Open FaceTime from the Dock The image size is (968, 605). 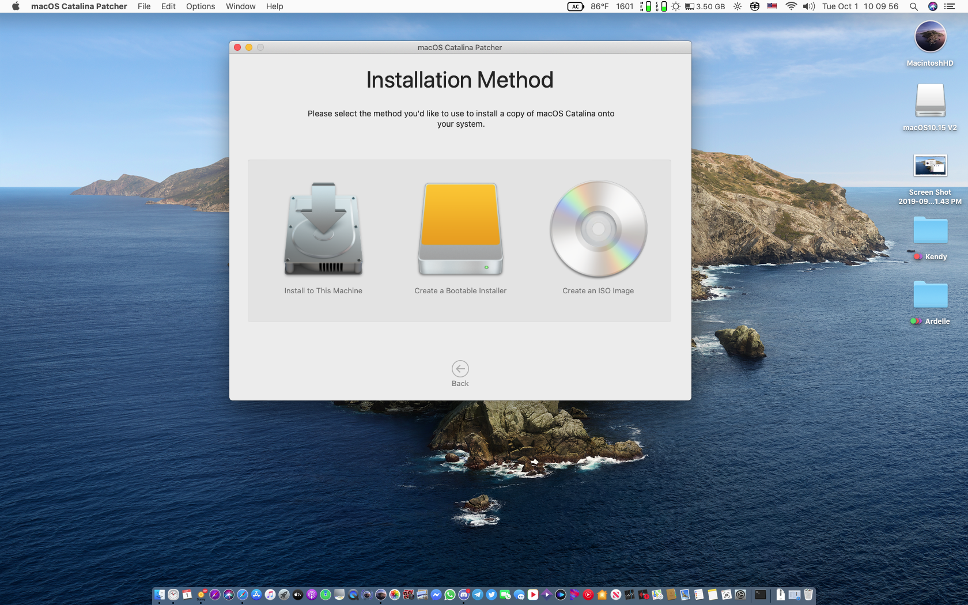pos(505,595)
